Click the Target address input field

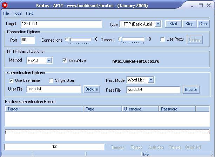coord(61,24)
